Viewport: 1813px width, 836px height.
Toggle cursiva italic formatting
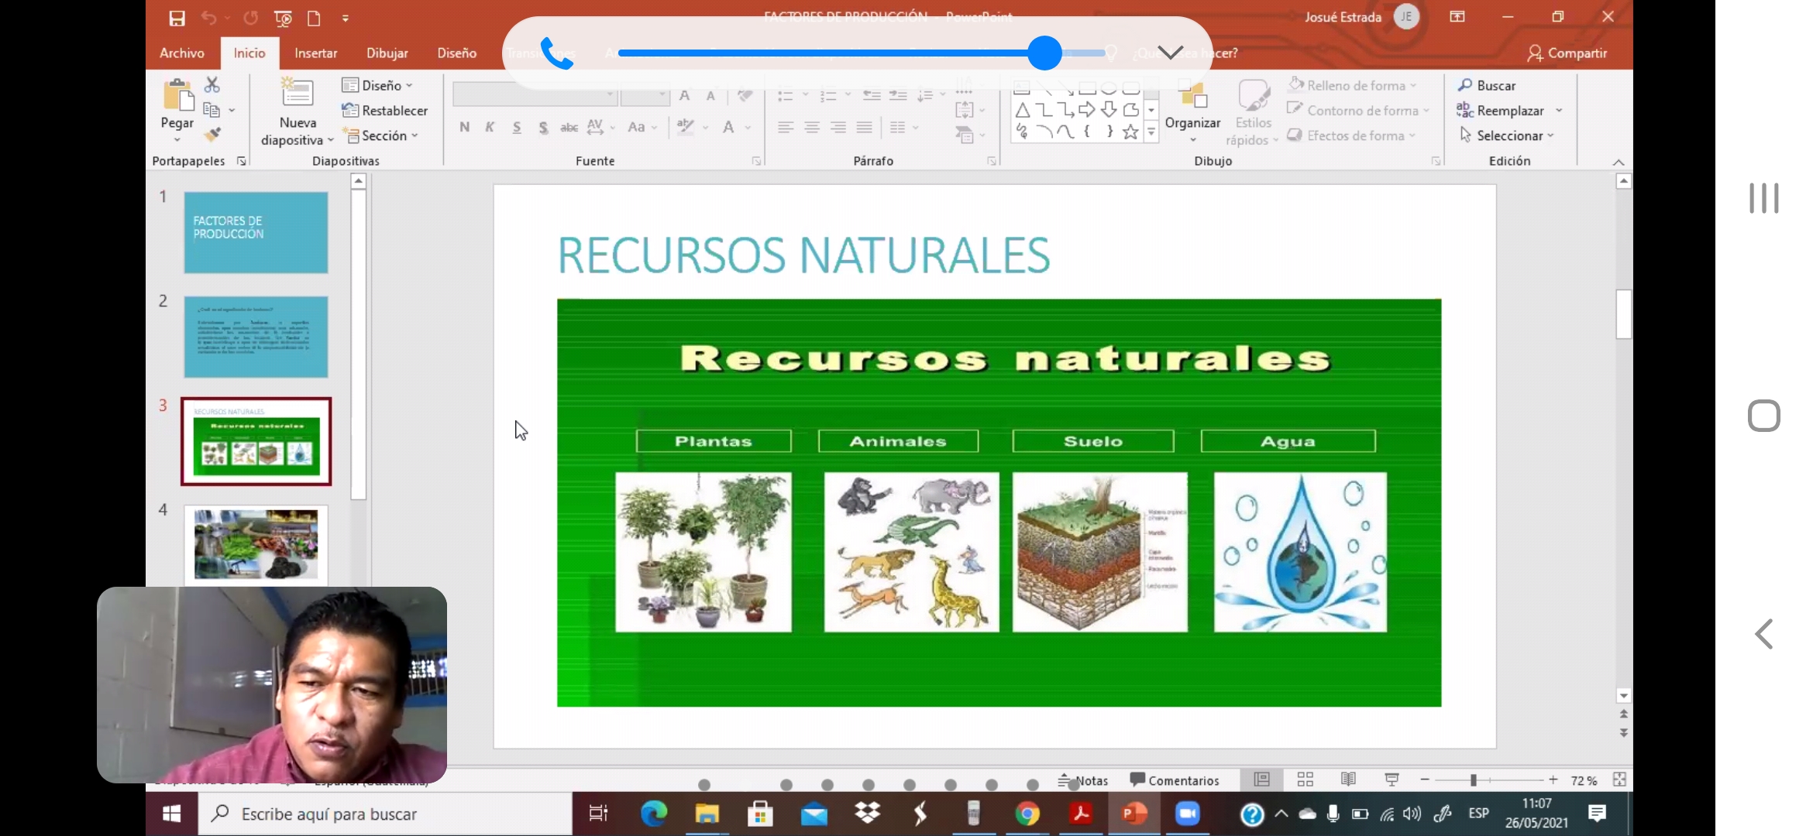point(490,127)
